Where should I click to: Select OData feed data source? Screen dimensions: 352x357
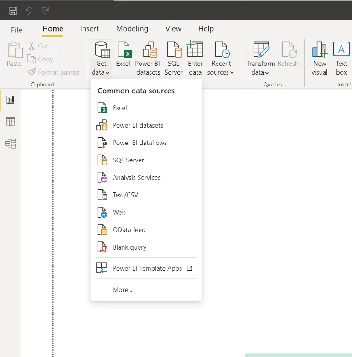[146, 230]
